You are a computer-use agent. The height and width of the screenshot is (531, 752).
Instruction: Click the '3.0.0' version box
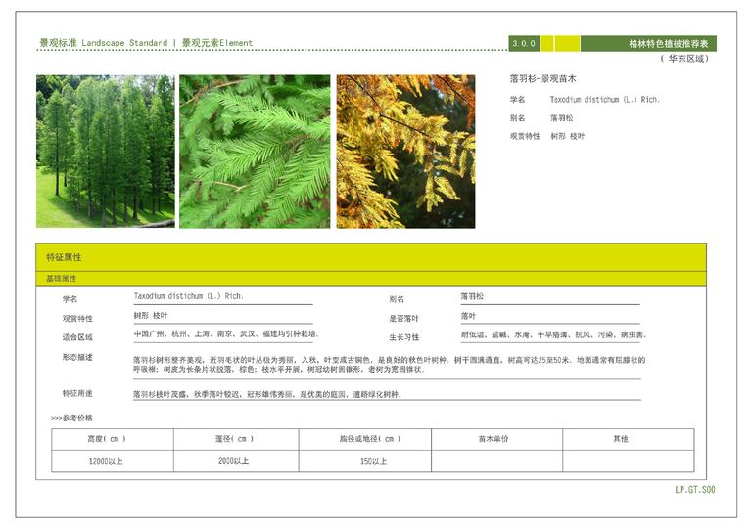pyautogui.click(x=524, y=44)
